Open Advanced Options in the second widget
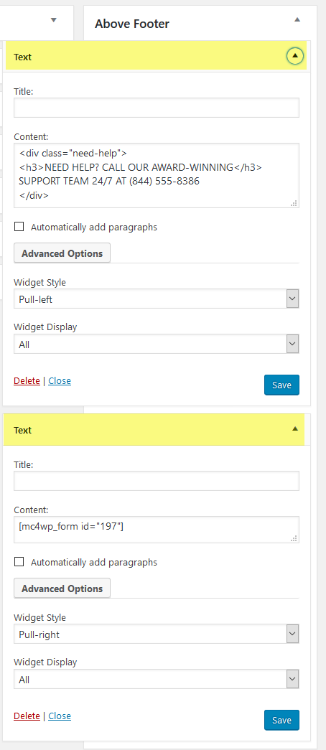Screen dimensions: 326x750 pos(62,588)
